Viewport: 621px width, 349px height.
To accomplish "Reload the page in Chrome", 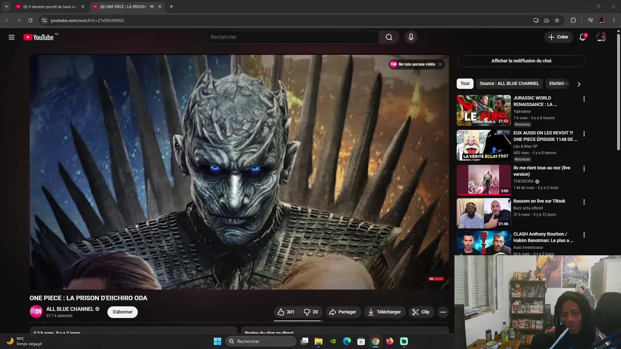I will tap(30, 20).
